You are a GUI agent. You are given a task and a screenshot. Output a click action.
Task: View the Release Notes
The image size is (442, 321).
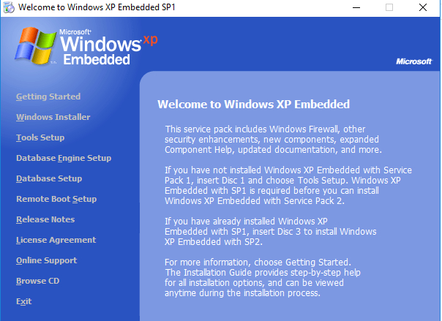pyautogui.click(x=45, y=219)
